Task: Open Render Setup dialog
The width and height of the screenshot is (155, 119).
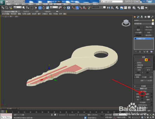Action: (139, 8)
